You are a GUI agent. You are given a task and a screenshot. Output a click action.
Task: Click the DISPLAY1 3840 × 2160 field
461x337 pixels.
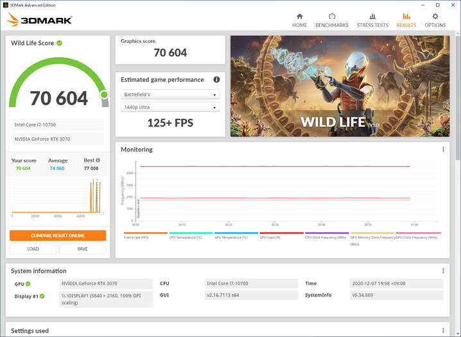pyautogui.click(x=106, y=299)
